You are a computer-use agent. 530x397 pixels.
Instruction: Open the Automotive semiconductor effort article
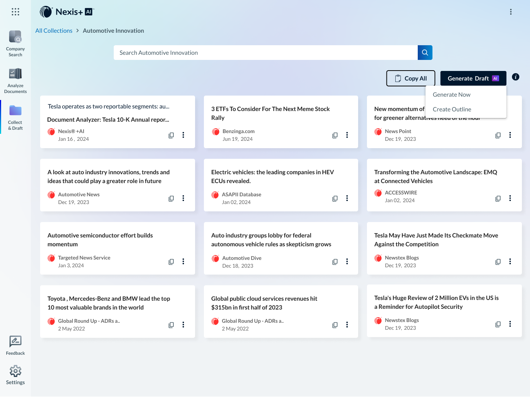[100, 240]
